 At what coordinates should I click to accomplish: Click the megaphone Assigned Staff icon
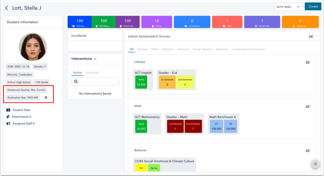coord(8,123)
